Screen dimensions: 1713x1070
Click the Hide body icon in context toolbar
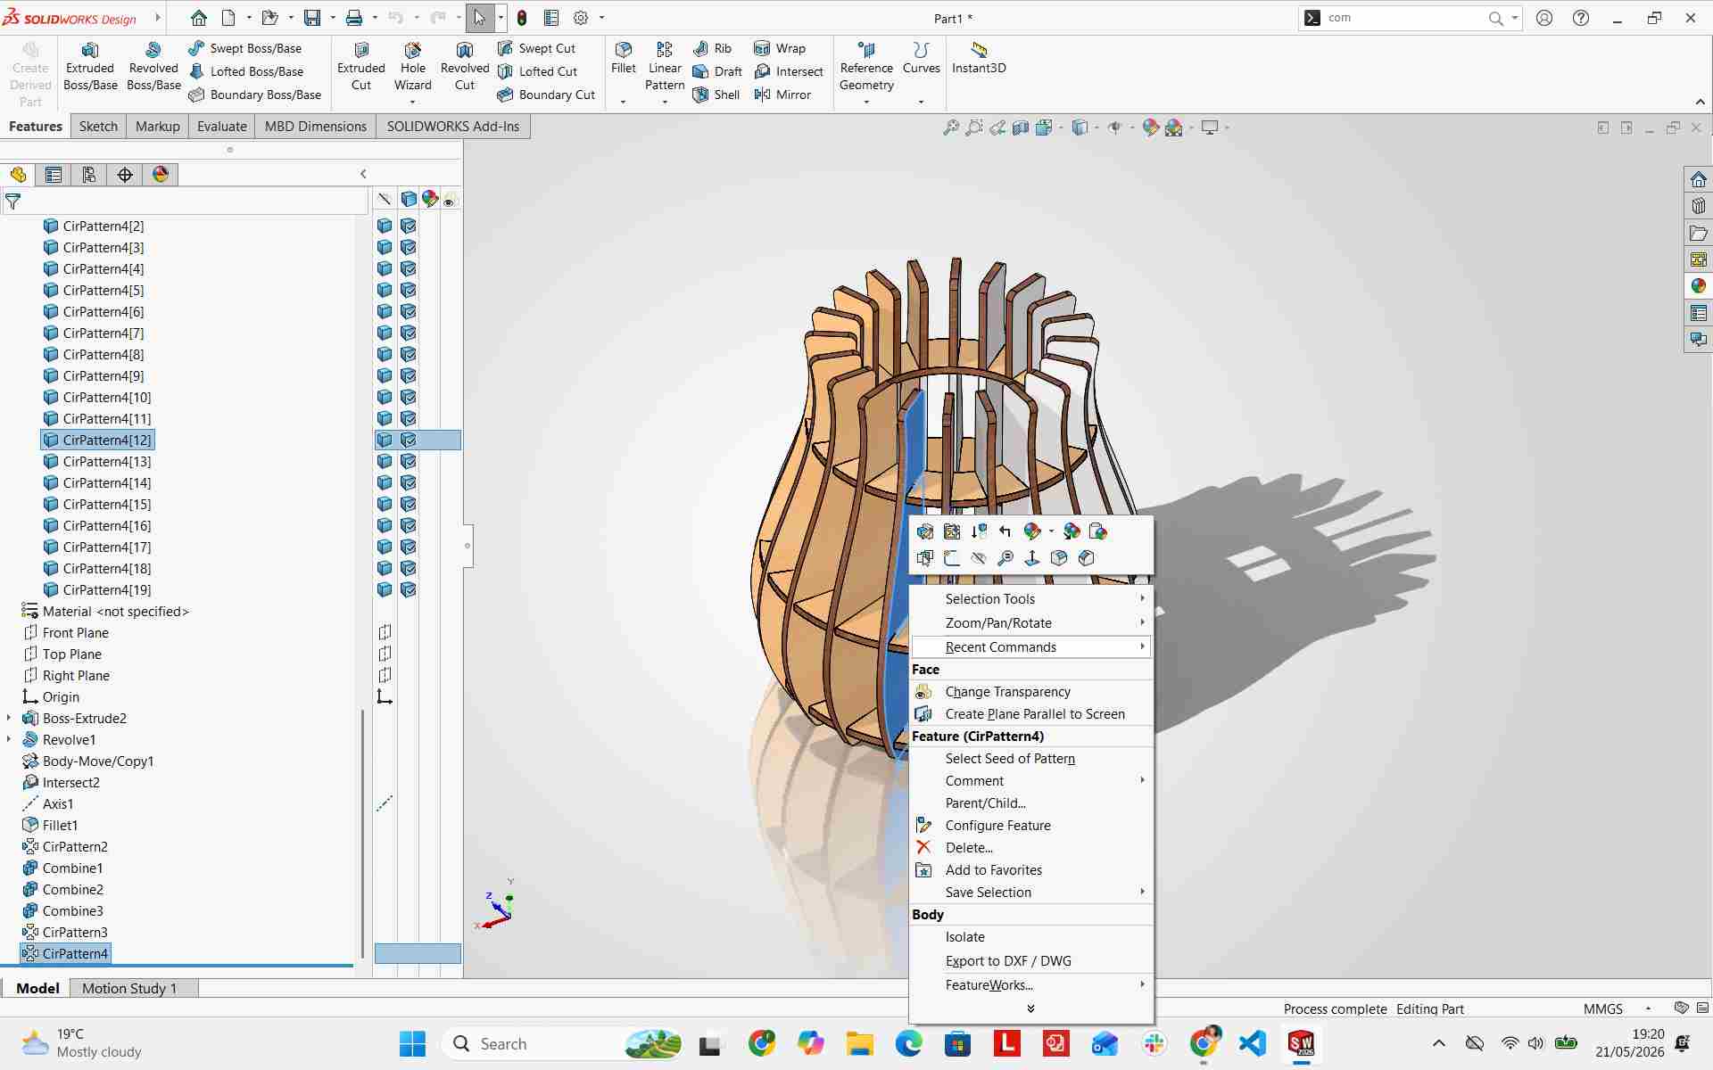[979, 558]
